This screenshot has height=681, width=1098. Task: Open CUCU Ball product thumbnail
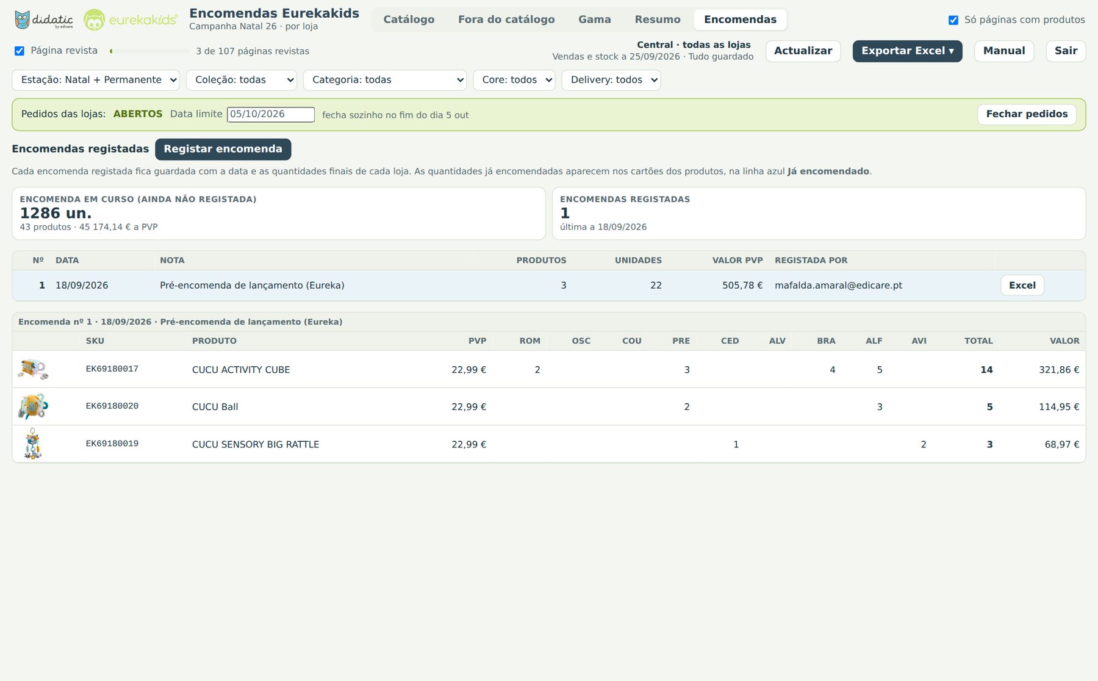[33, 406]
